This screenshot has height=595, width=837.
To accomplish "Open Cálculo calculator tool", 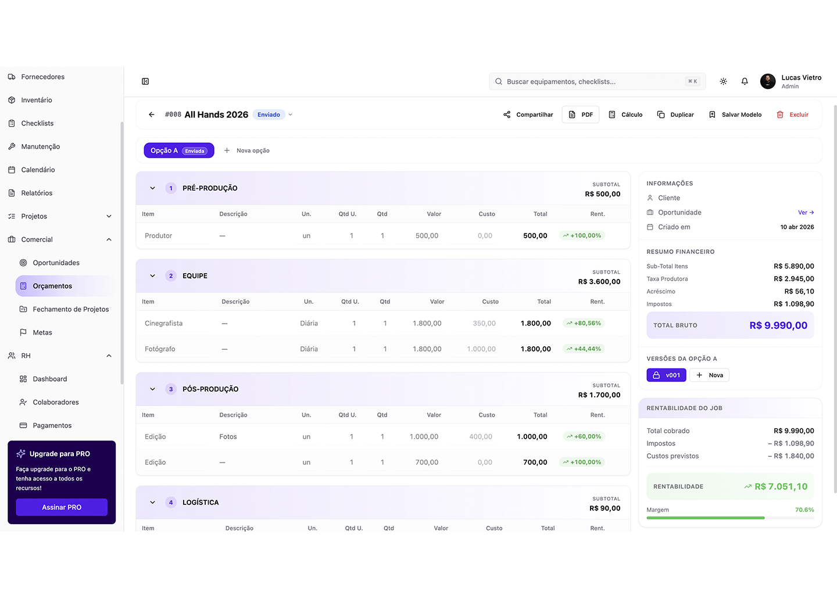I will [x=625, y=114].
